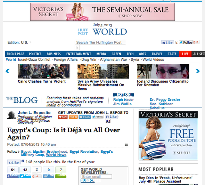
Task: Open the Edition U.S. dropdown
Action: (x=19, y=42)
